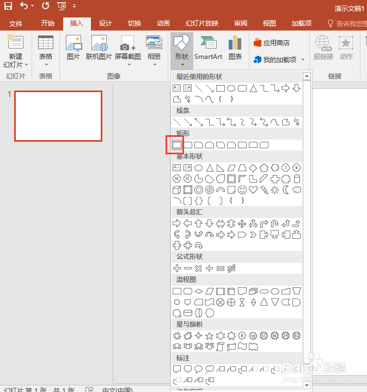Click the Save icon in quick access toolbar
Image resolution: width=367 pixels, height=392 pixels.
8,6
